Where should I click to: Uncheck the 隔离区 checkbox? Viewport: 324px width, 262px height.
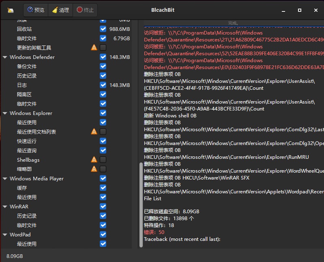[x=103, y=94]
